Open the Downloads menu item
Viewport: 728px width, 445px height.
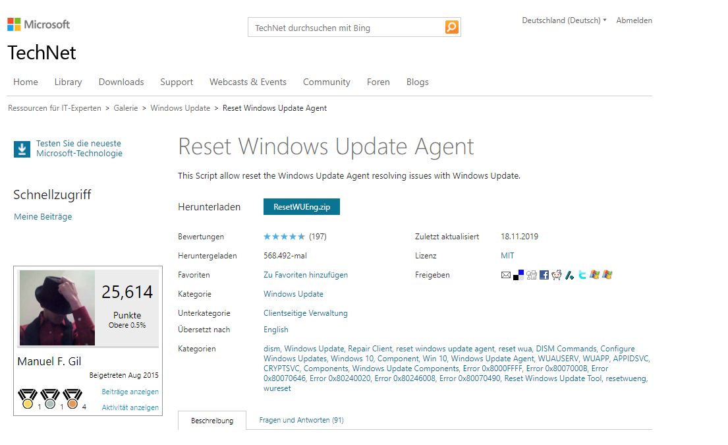[x=121, y=82]
